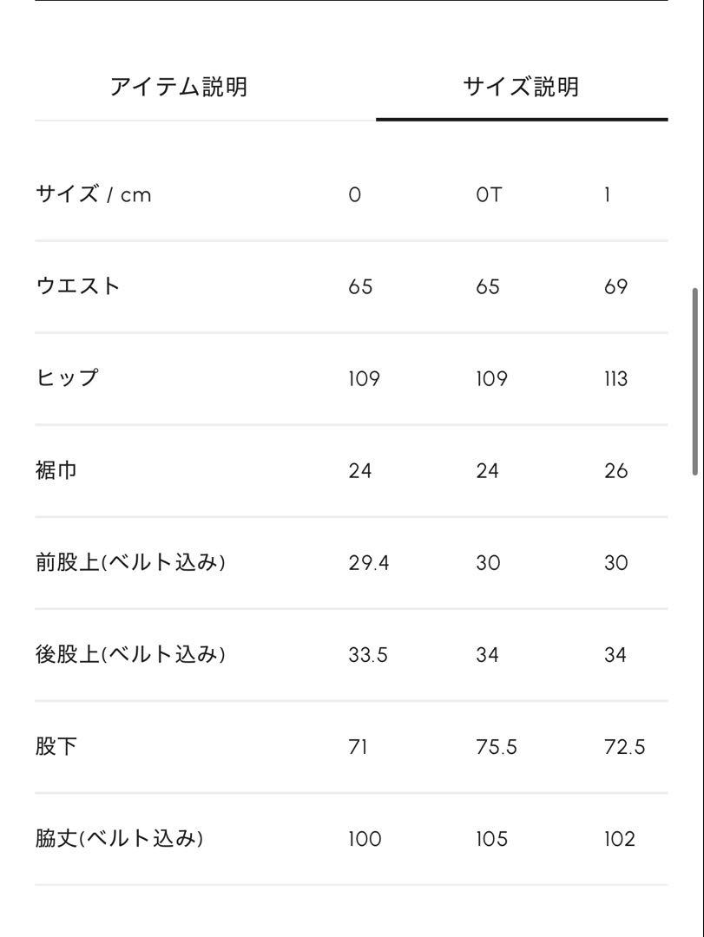Click the size 1 column header
704x937 pixels.
(607, 195)
